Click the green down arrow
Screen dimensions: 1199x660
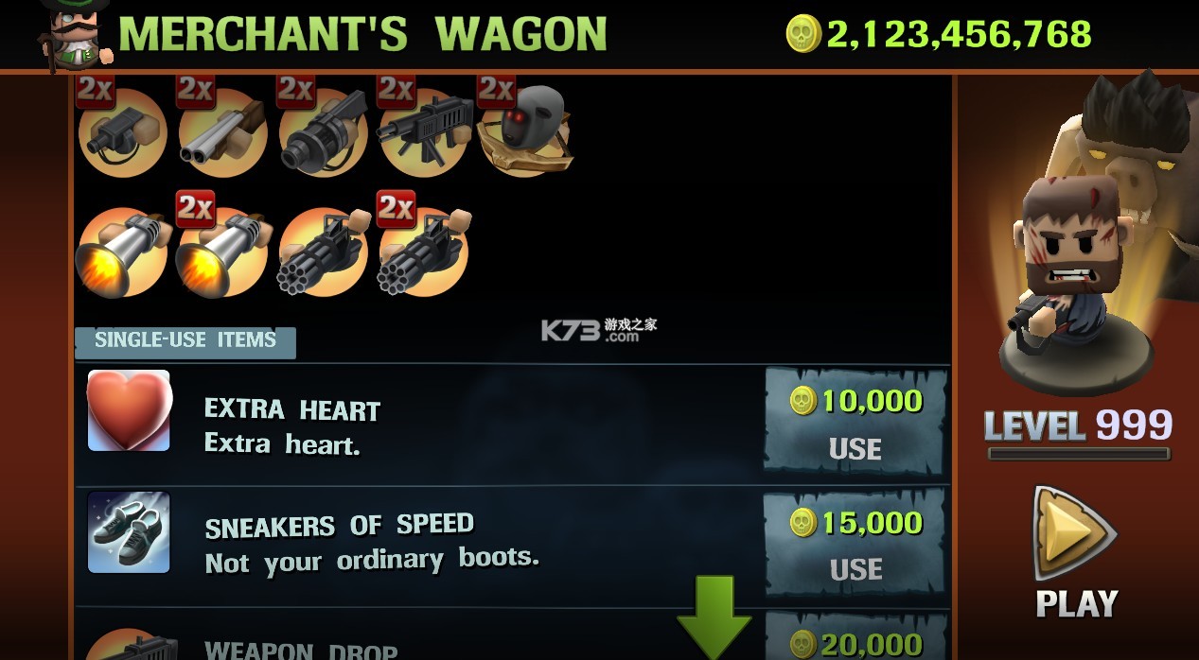pyautogui.click(x=714, y=617)
